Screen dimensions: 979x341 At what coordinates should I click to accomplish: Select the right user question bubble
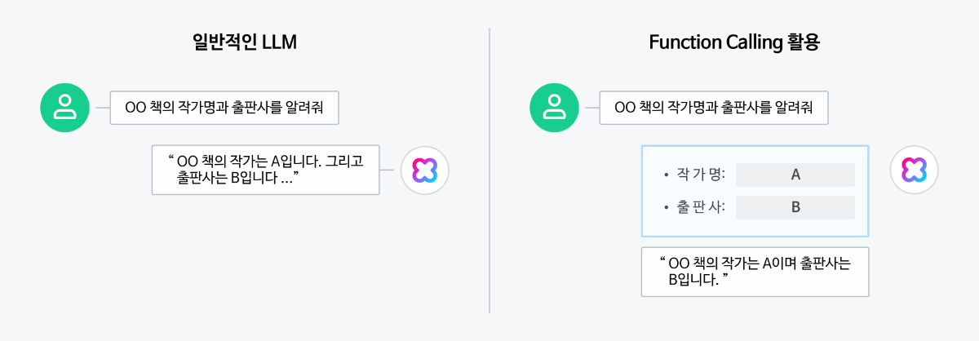[714, 107]
